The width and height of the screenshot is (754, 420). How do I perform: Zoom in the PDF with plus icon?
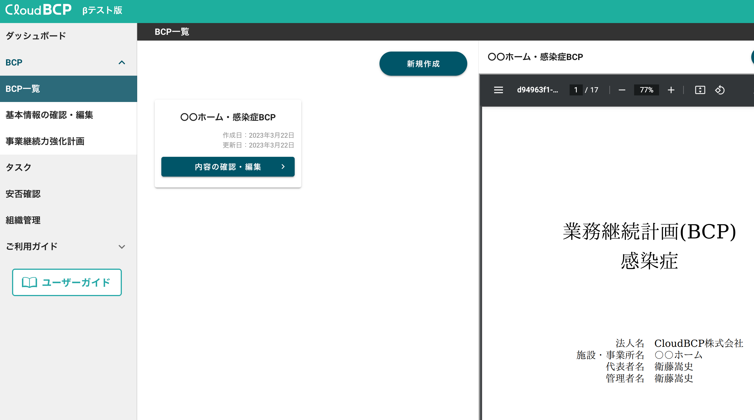[671, 90]
